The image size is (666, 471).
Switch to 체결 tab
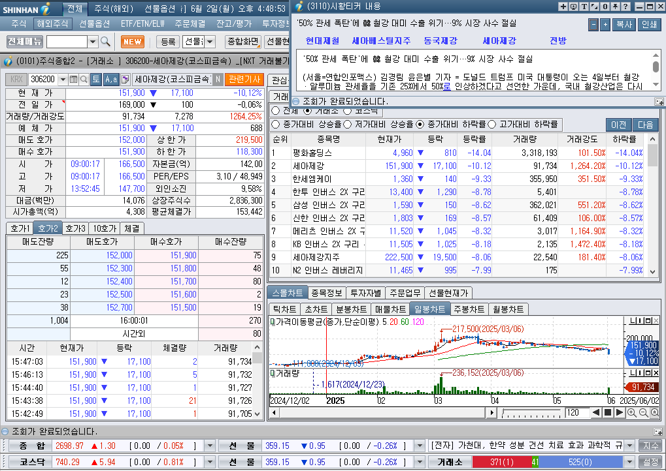pos(131,228)
